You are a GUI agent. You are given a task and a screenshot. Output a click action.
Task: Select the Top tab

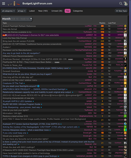pyautogui.click(x=68, y=11)
